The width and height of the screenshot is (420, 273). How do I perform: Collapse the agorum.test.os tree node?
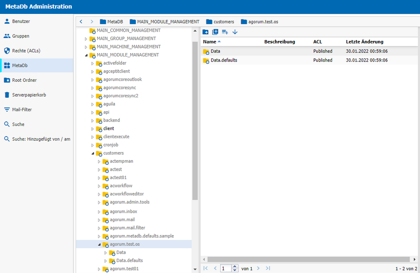[99, 245]
